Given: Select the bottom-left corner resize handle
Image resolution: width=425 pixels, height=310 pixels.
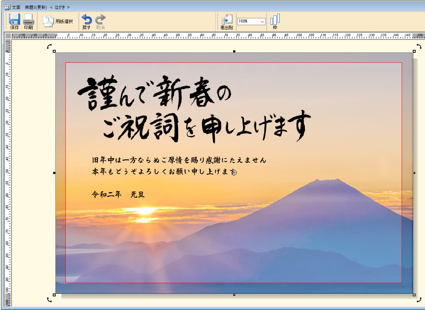Looking at the screenshot, I should 54,295.
